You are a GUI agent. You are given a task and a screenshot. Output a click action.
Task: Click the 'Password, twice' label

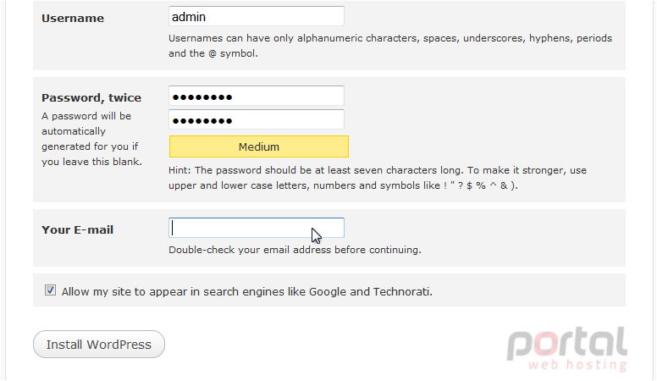click(91, 97)
